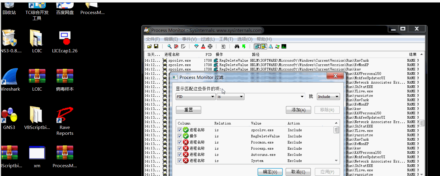Uncheck the RegDeleteValue filter rule checkbox
This screenshot has width=440, height=176.
180,136
